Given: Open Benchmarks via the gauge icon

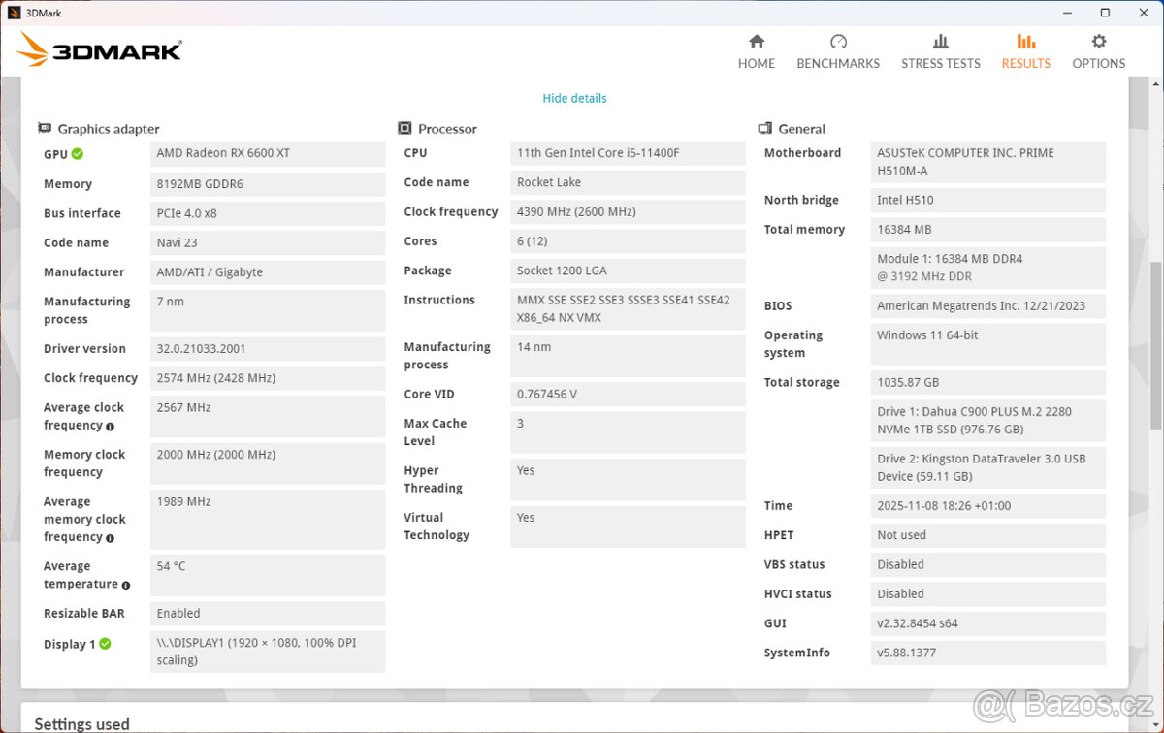Looking at the screenshot, I should click(x=838, y=42).
